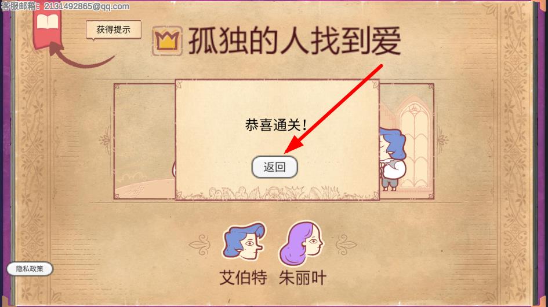Click the flourish ornament left of 艾伯特
548x307 pixels.
(x=199, y=245)
